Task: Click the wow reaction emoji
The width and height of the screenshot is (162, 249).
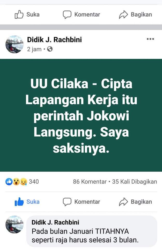Action: coord(16,182)
